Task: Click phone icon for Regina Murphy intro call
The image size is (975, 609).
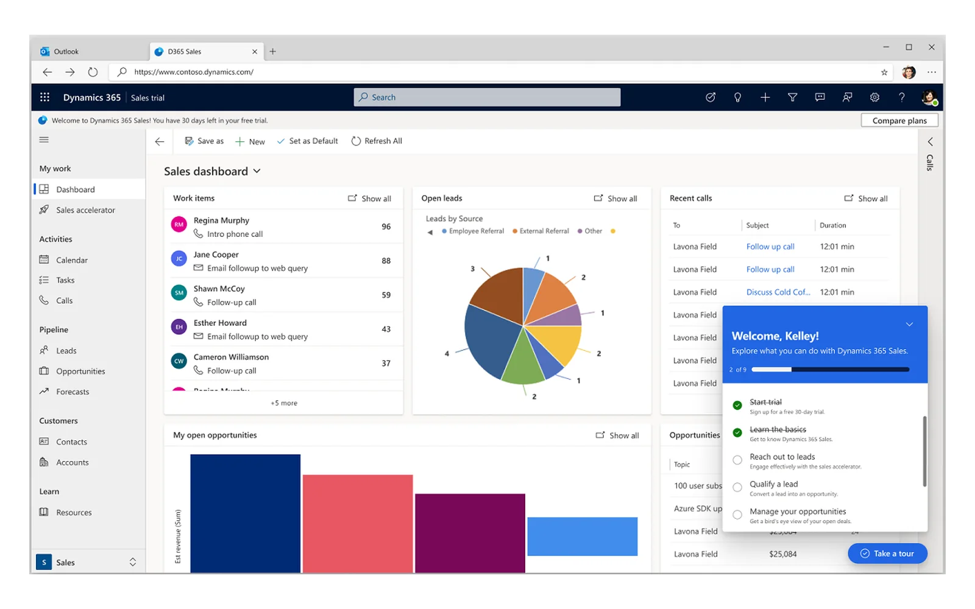Action: [198, 234]
